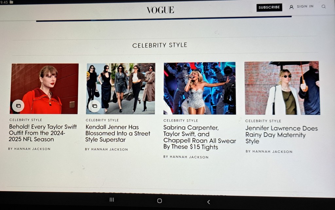Screen dimensions: 335x210
Task: Click the Subscribe button
Action: (x=269, y=7)
